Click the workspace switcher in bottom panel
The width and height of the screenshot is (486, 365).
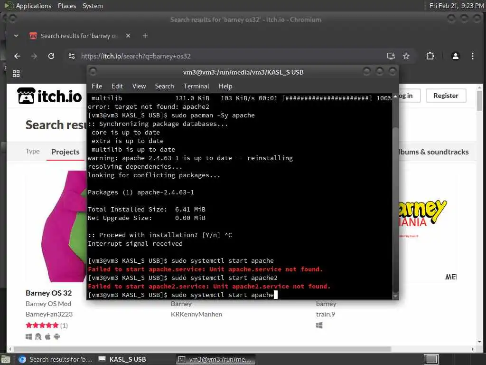point(431,359)
